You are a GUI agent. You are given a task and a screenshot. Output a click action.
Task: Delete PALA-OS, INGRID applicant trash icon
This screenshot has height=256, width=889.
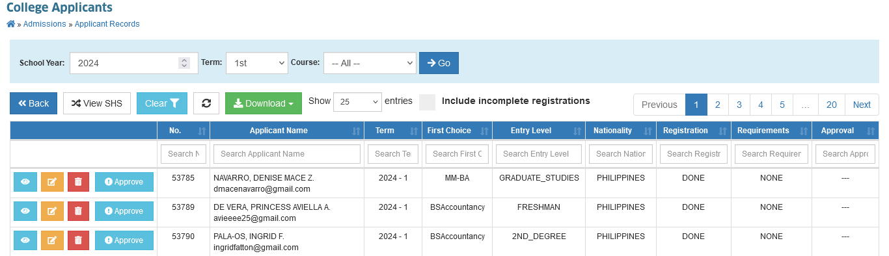coord(78,240)
